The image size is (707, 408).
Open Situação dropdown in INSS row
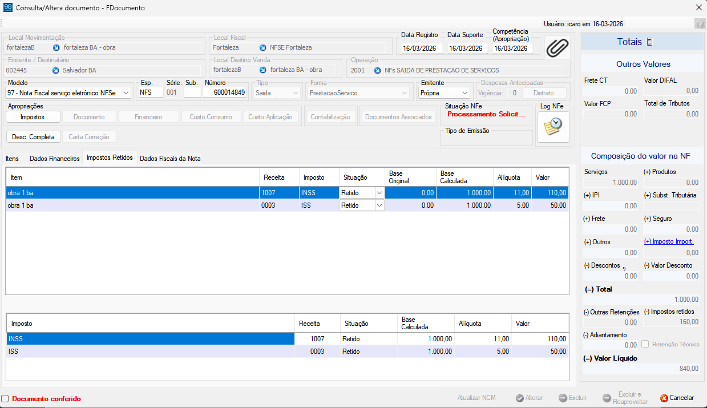point(379,193)
